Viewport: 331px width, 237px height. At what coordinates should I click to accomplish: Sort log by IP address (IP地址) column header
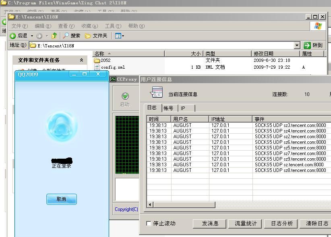point(230,119)
